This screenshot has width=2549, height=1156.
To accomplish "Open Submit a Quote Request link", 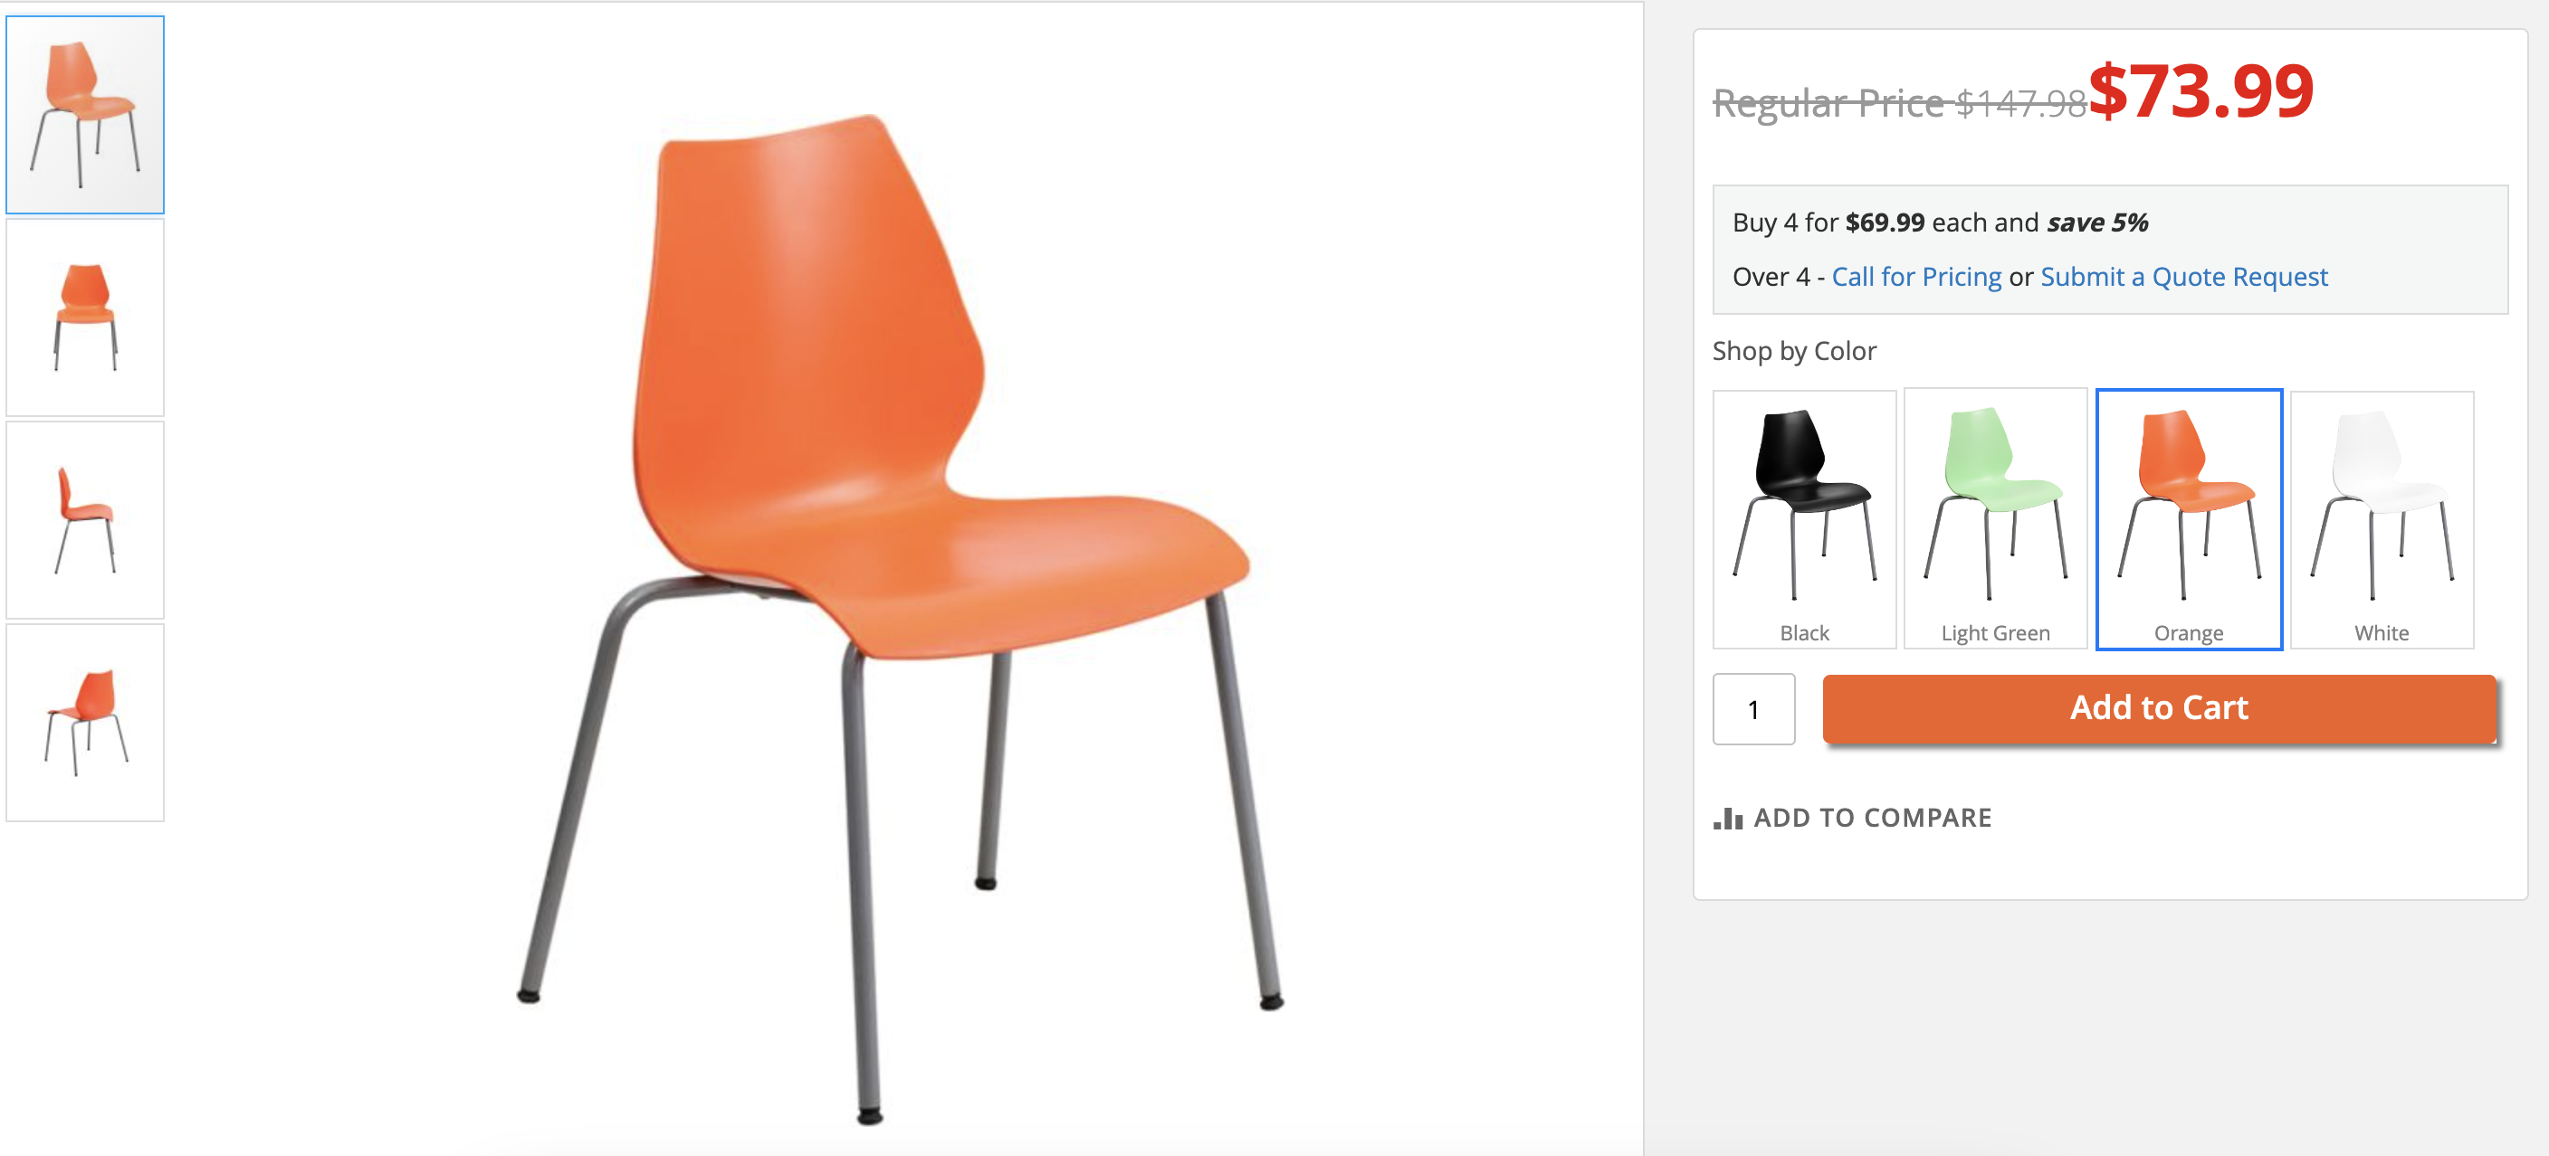I will [2184, 277].
